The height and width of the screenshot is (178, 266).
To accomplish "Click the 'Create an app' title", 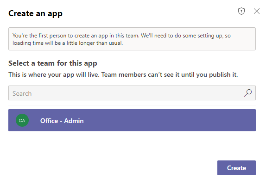I will 36,13.
